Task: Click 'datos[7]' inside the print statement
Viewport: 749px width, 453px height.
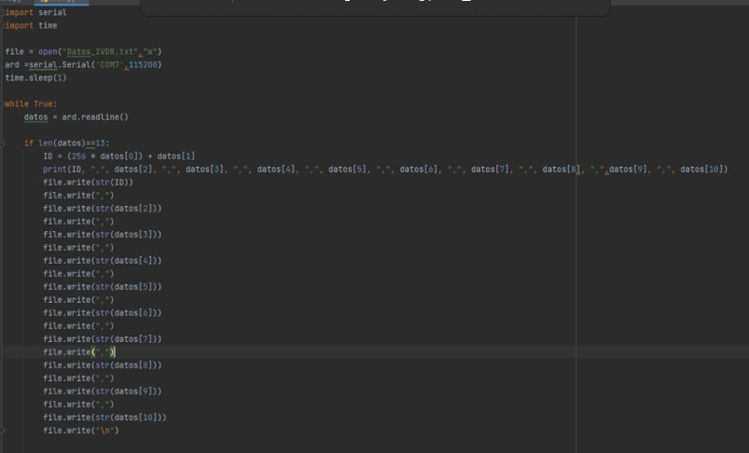Action: point(490,170)
